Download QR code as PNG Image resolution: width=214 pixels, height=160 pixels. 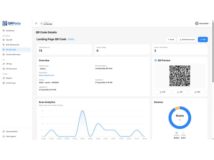(x=197, y=92)
